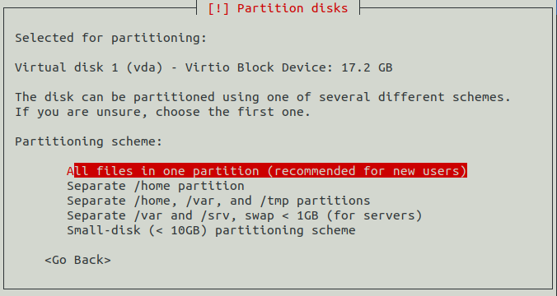557x296 pixels.
Task: Click the Virtual disk 1 text
Action: point(67,67)
